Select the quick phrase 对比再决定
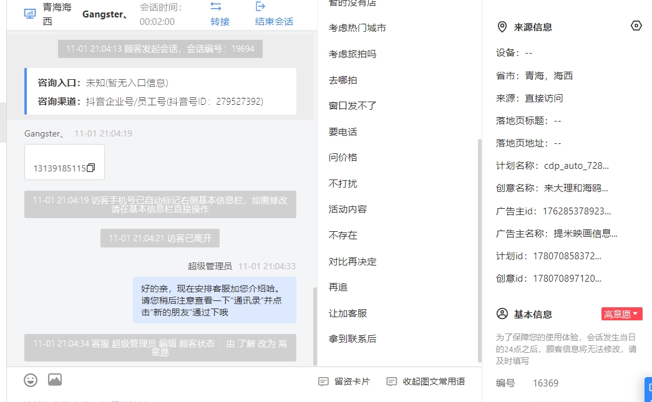 352,262
